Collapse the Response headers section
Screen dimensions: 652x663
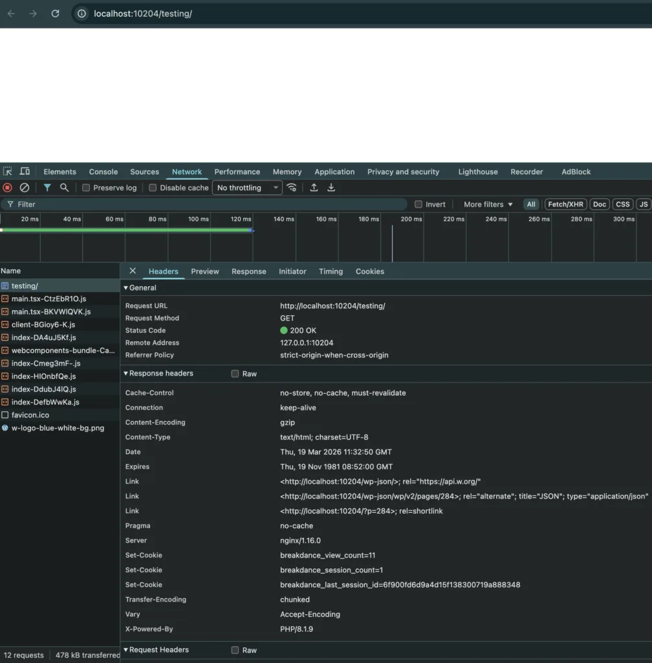pyautogui.click(x=125, y=373)
